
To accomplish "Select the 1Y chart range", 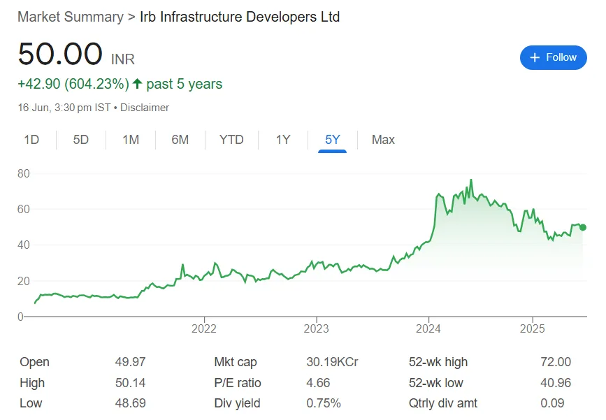I will click(x=282, y=140).
